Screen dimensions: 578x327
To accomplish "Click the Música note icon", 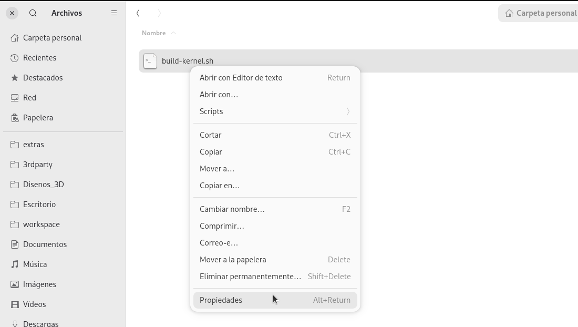I will coord(15,264).
